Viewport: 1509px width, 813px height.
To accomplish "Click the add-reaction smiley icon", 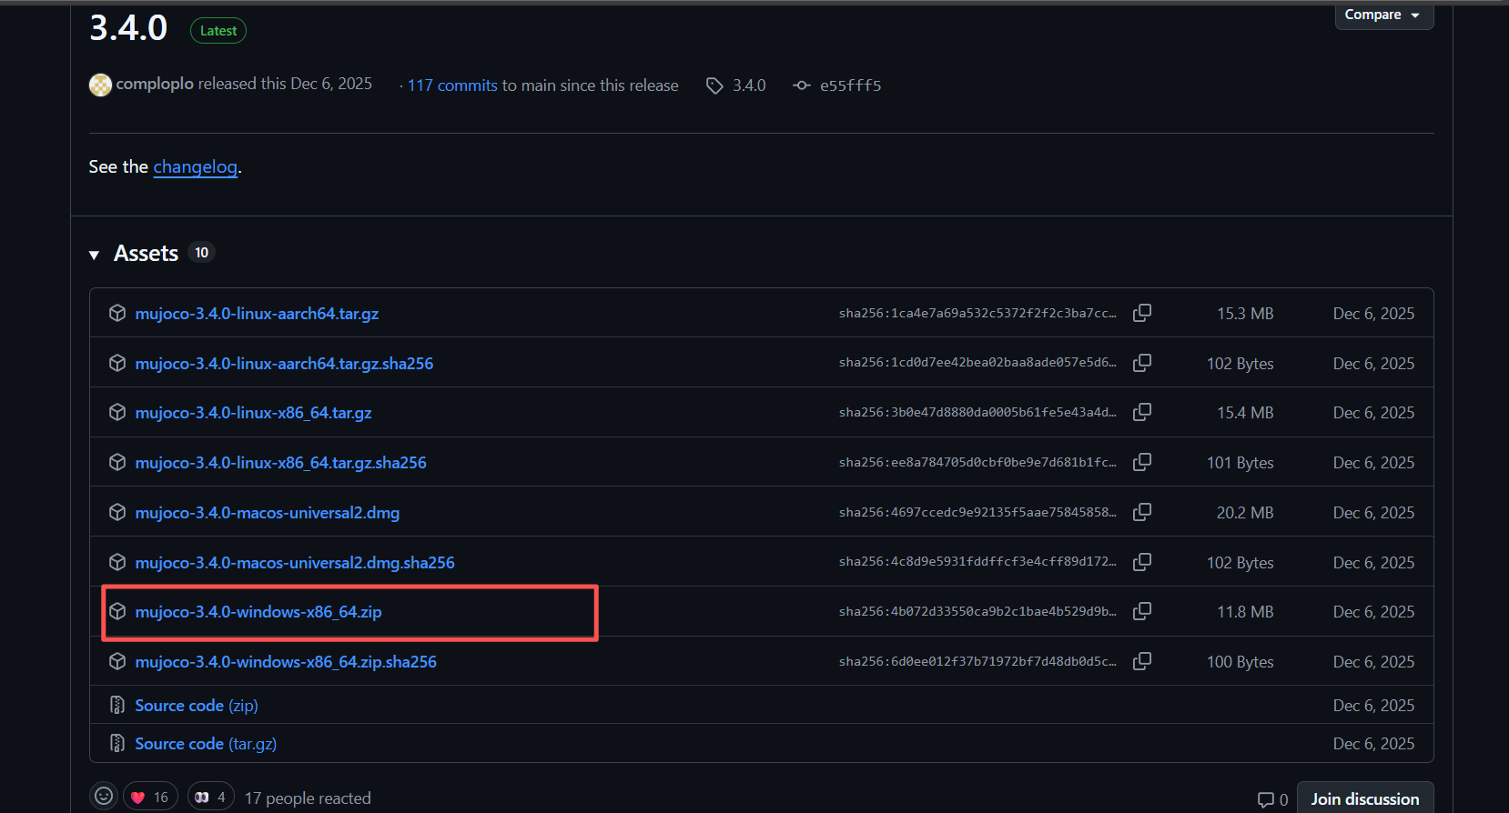I will 105,797.
